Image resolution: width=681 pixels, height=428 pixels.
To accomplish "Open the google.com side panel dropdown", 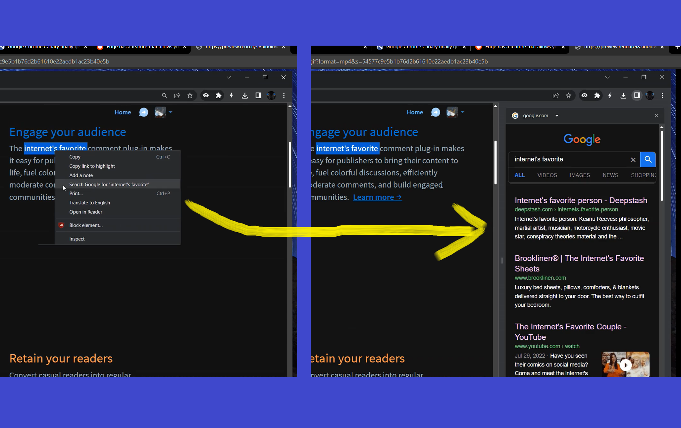I will point(557,116).
